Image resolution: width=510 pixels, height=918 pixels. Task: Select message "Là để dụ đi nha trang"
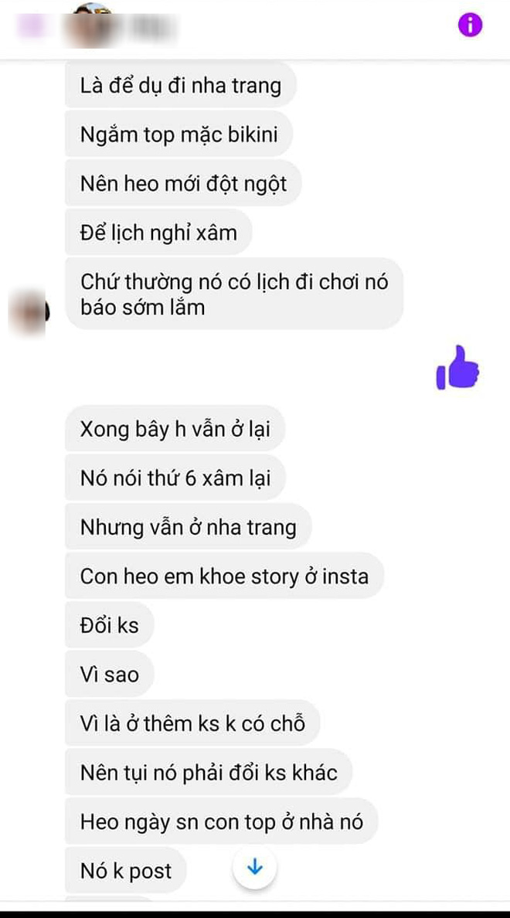click(x=181, y=85)
